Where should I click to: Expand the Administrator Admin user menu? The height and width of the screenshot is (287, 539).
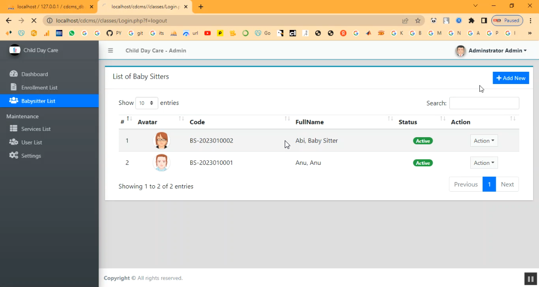point(491,50)
